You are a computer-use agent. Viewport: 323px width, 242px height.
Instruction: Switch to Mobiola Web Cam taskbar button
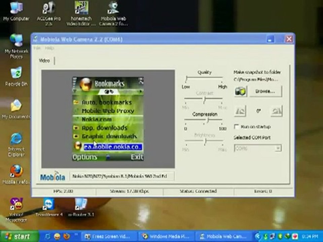[x=224, y=236]
